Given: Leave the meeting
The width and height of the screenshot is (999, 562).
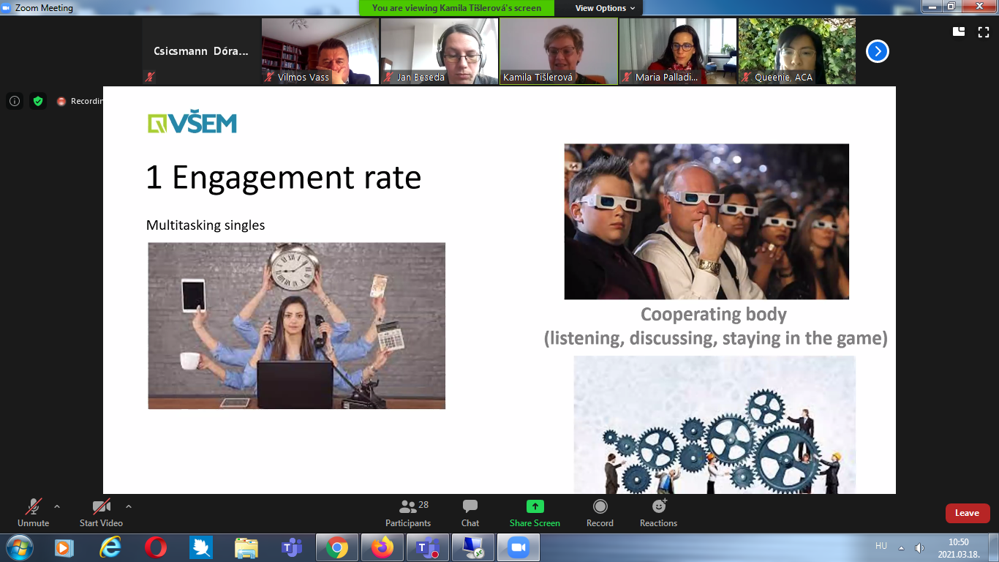Looking at the screenshot, I should [967, 513].
